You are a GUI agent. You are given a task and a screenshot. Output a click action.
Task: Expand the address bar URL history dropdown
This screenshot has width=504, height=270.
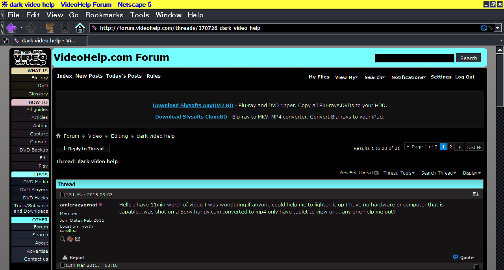498,28
